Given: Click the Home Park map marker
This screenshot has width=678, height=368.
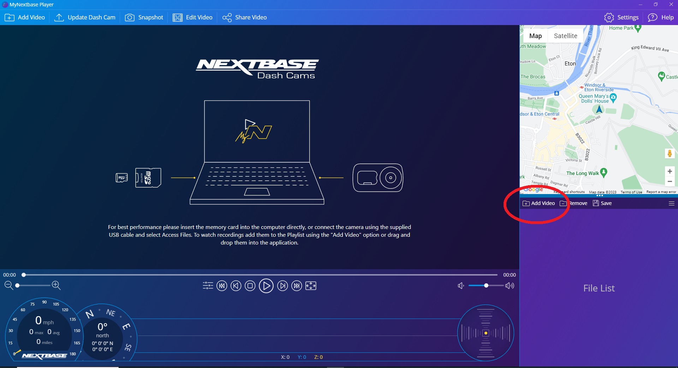Looking at the screenshot, I should coord(638,29).
